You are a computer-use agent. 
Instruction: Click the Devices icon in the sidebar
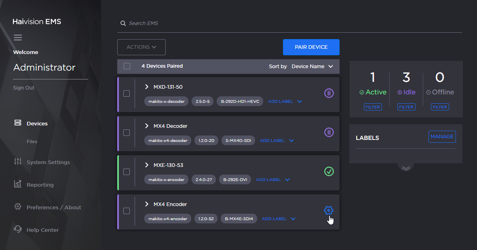[18, 123]
